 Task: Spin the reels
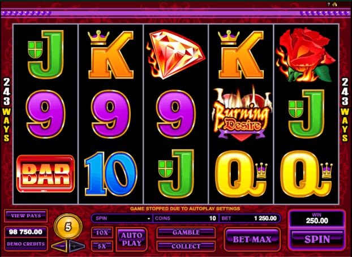(317, 239)
